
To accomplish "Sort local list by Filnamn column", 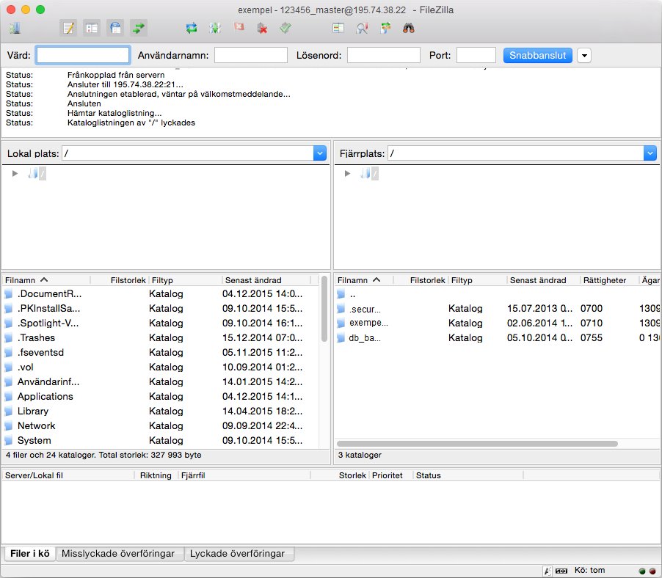I will pyautogui.click(x=46, y=280).
